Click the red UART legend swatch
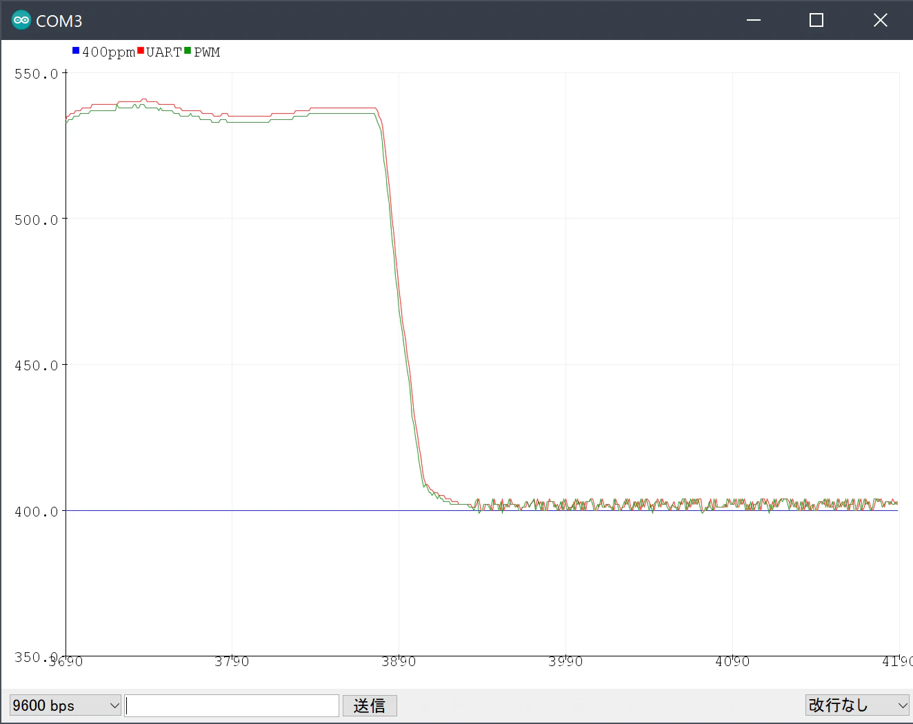 tap(141, 50)
